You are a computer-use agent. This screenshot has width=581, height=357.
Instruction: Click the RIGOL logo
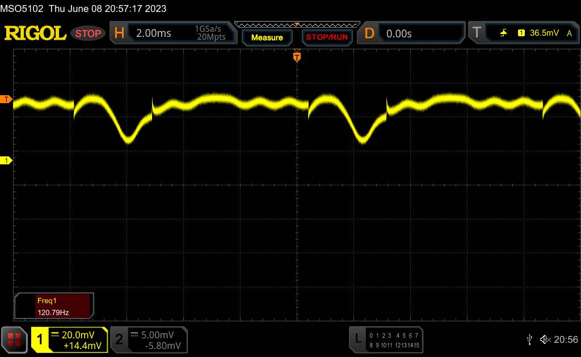point(35,33)
